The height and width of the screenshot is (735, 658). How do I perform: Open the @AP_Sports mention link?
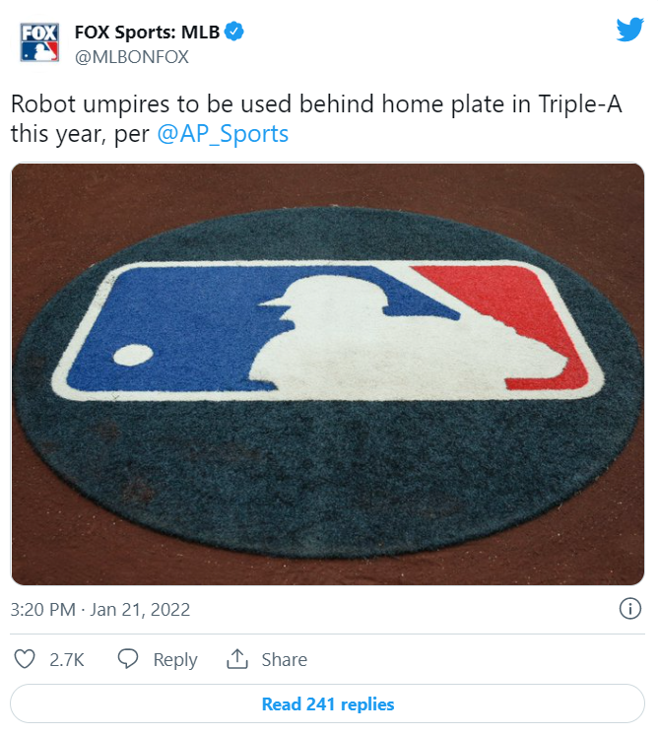[223, 134]
